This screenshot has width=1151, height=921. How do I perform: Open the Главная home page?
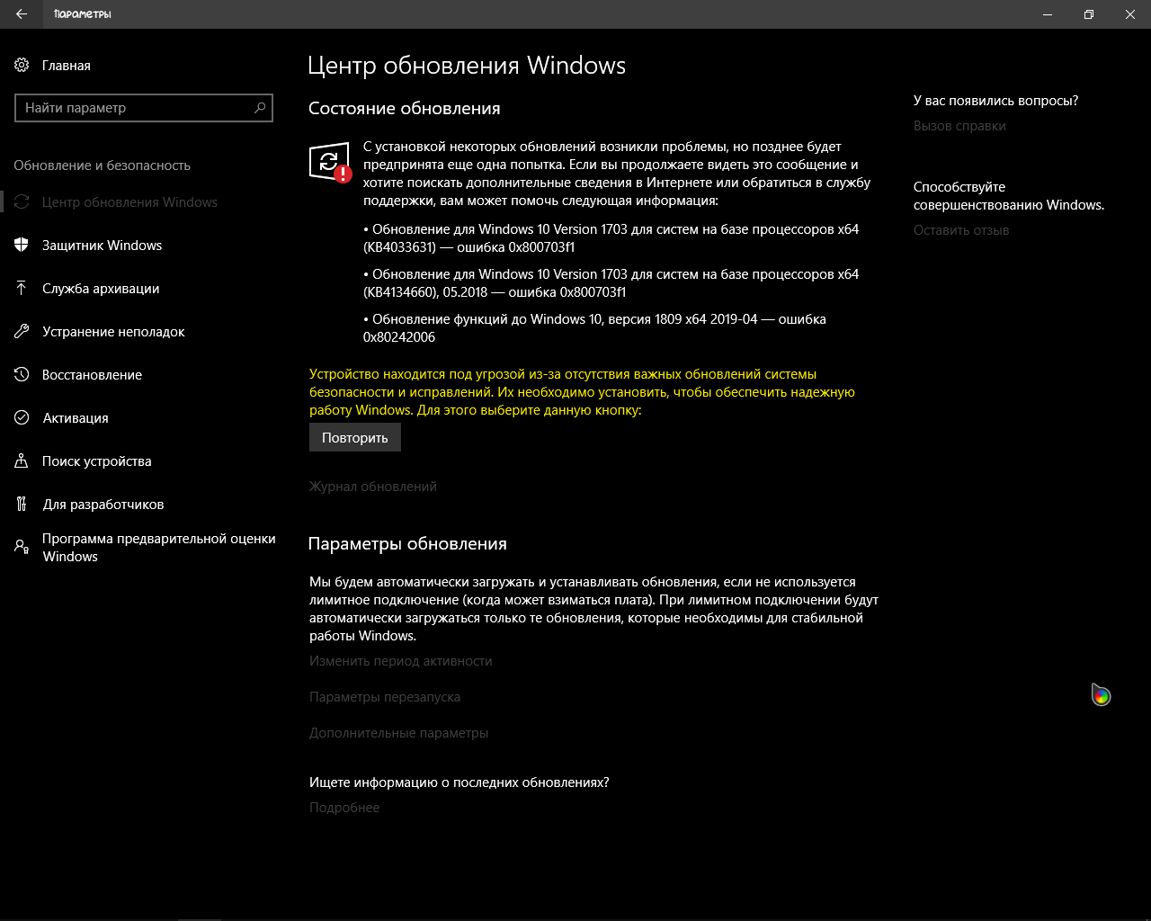coord(66,65)
